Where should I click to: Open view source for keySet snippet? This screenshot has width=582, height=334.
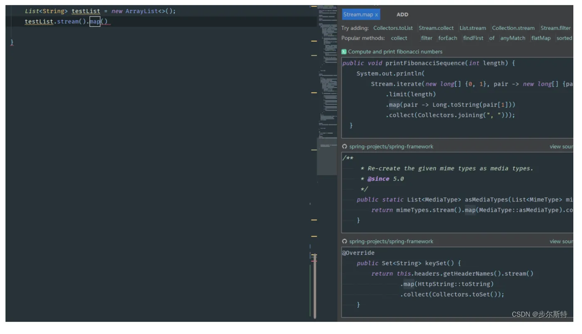(561, 241)
